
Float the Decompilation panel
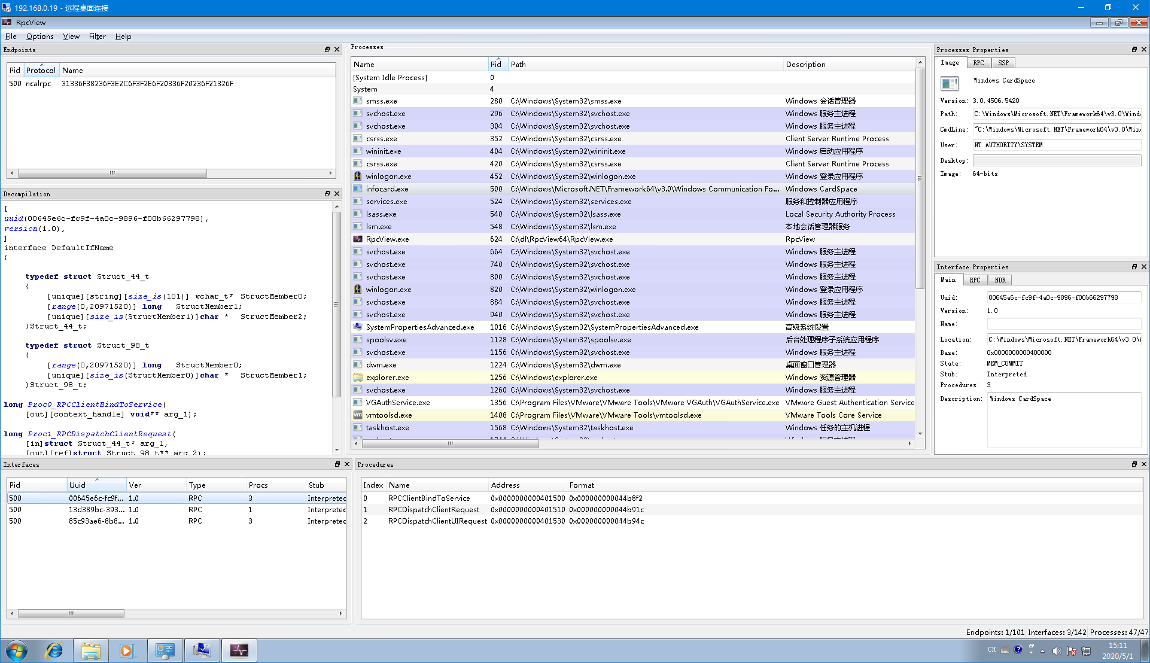tap(327, 194)
